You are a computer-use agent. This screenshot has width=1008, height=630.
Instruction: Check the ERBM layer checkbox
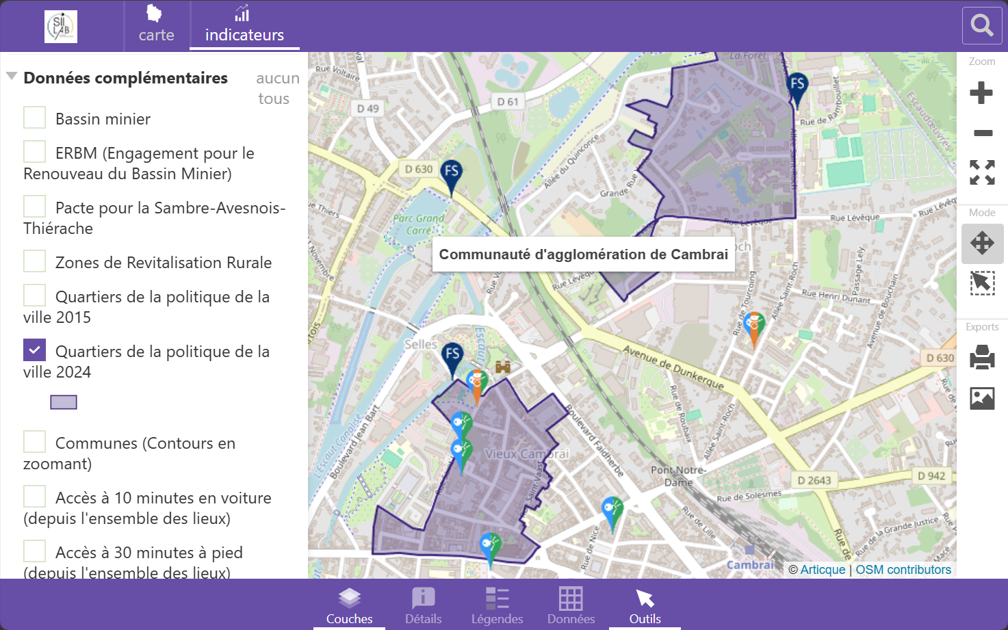click(x=34, y=152)
